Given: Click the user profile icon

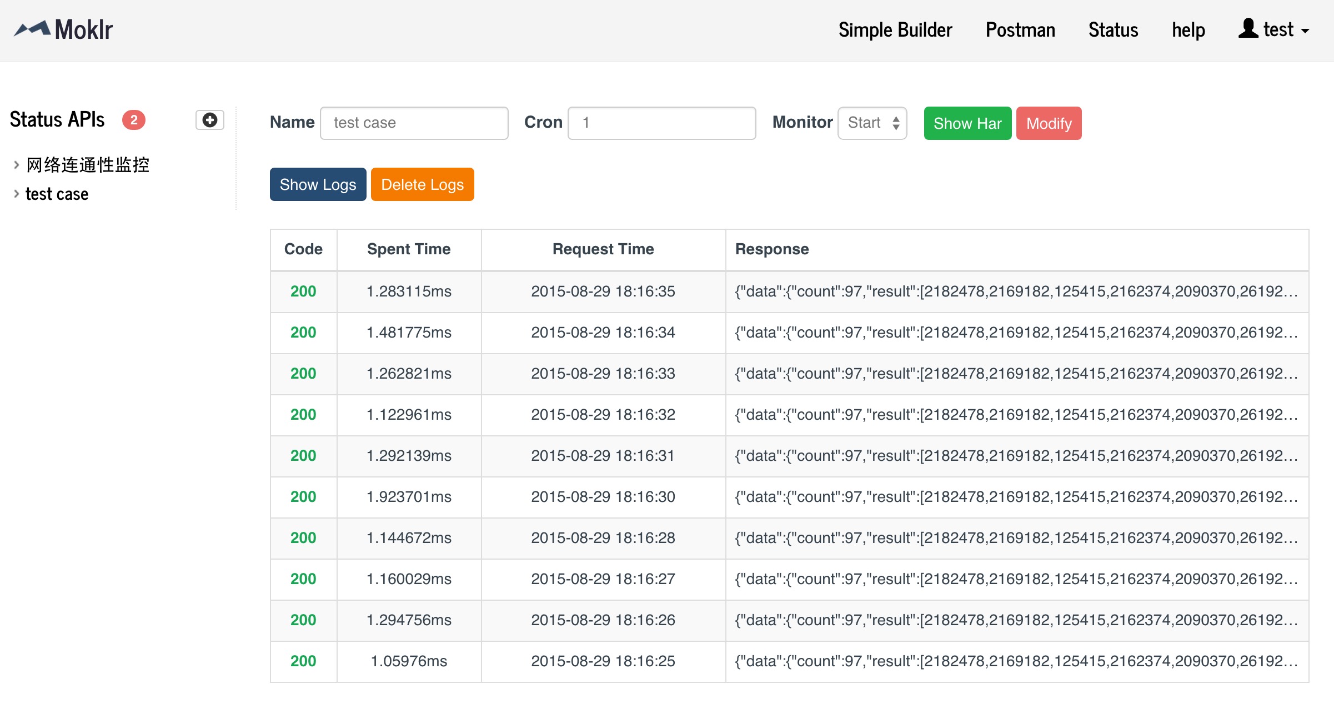Looking at the screenshot, I should (1248, 29).
